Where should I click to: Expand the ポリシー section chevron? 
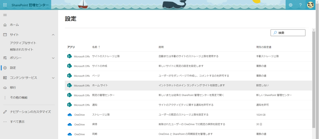pos(53,58)
